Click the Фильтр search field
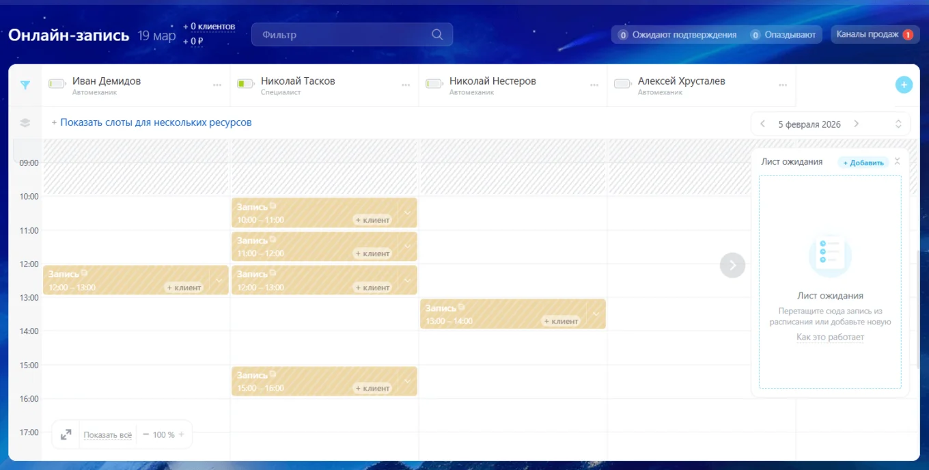This screenshot has width=929, height=470. click(342, 35)
